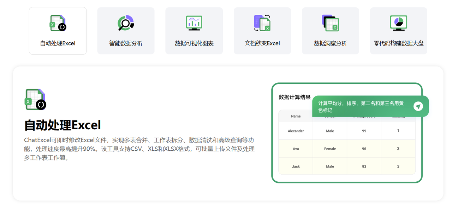Switch to the 智能数据分析 feature card
The image size is (452, 207).
tap(126, 31)
